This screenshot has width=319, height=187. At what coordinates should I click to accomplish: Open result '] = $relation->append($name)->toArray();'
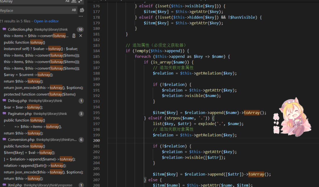[40, 159]
